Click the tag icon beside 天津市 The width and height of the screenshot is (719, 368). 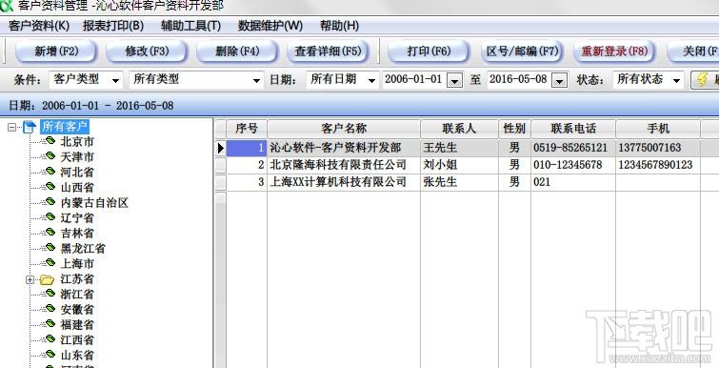50,156
